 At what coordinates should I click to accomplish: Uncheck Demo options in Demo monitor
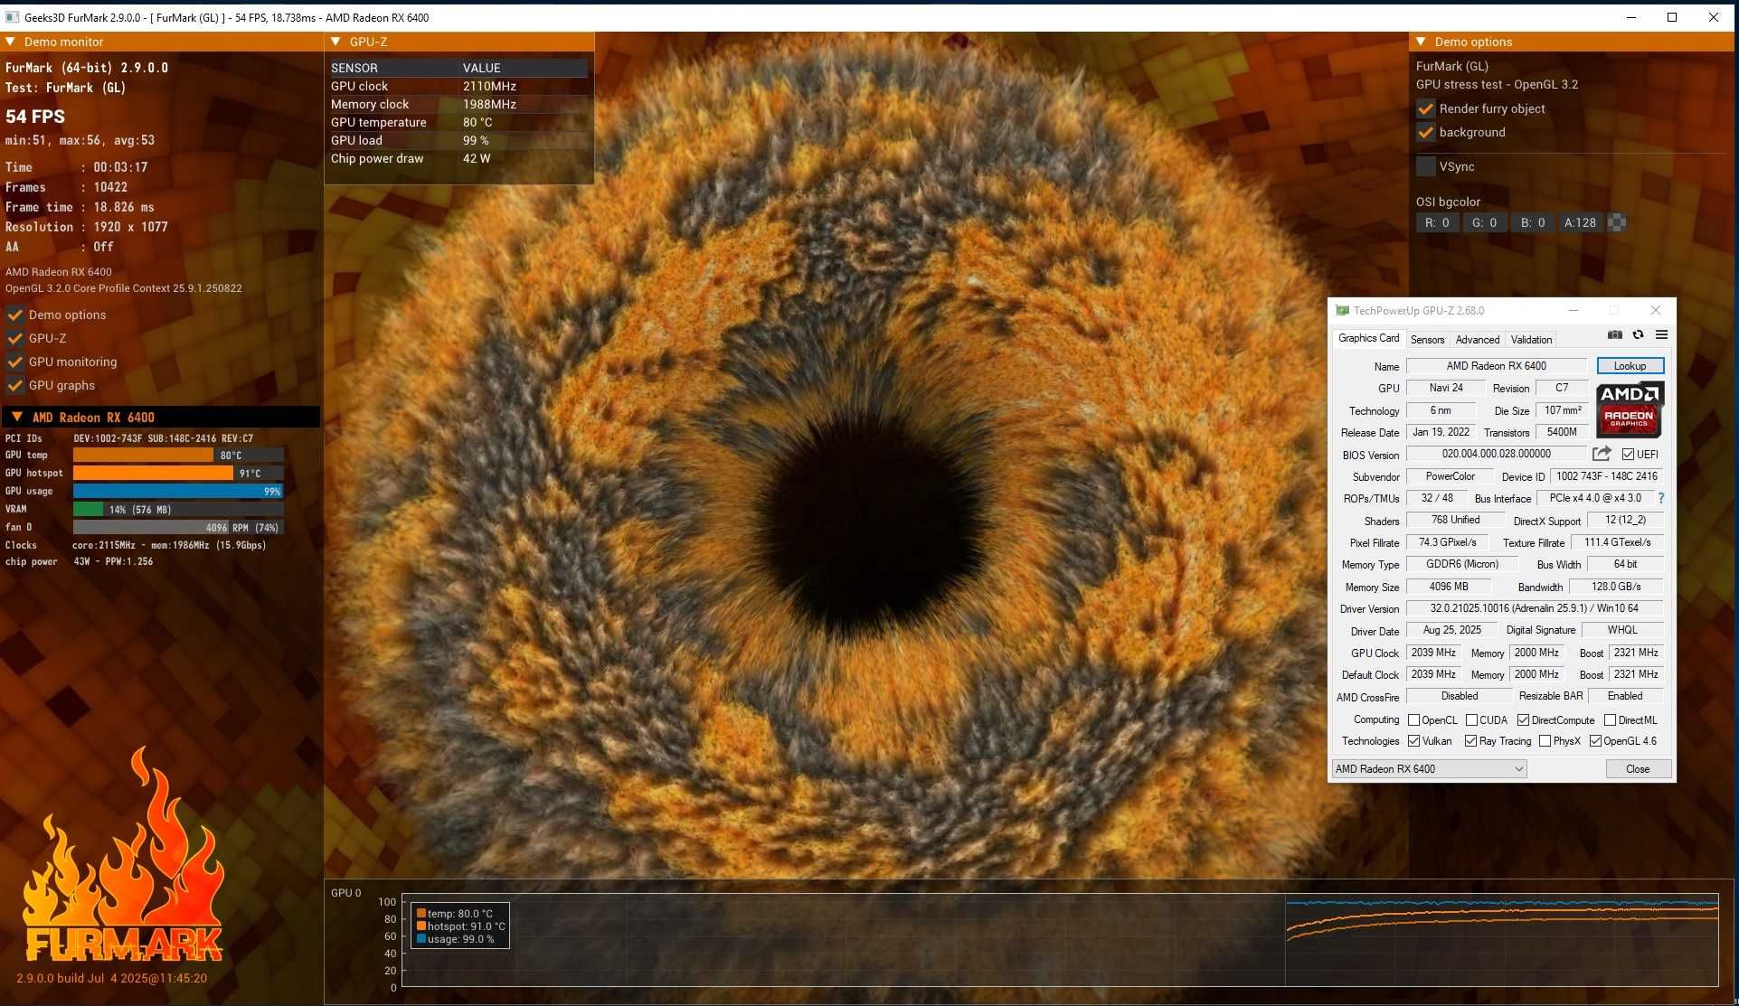tap(15, 315)
